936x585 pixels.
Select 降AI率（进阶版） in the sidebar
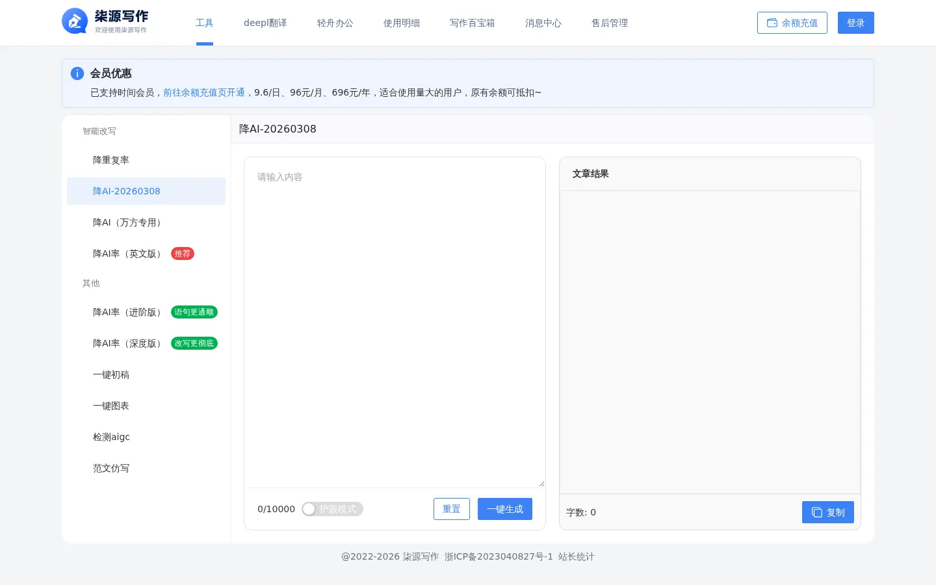pos(146,312)
